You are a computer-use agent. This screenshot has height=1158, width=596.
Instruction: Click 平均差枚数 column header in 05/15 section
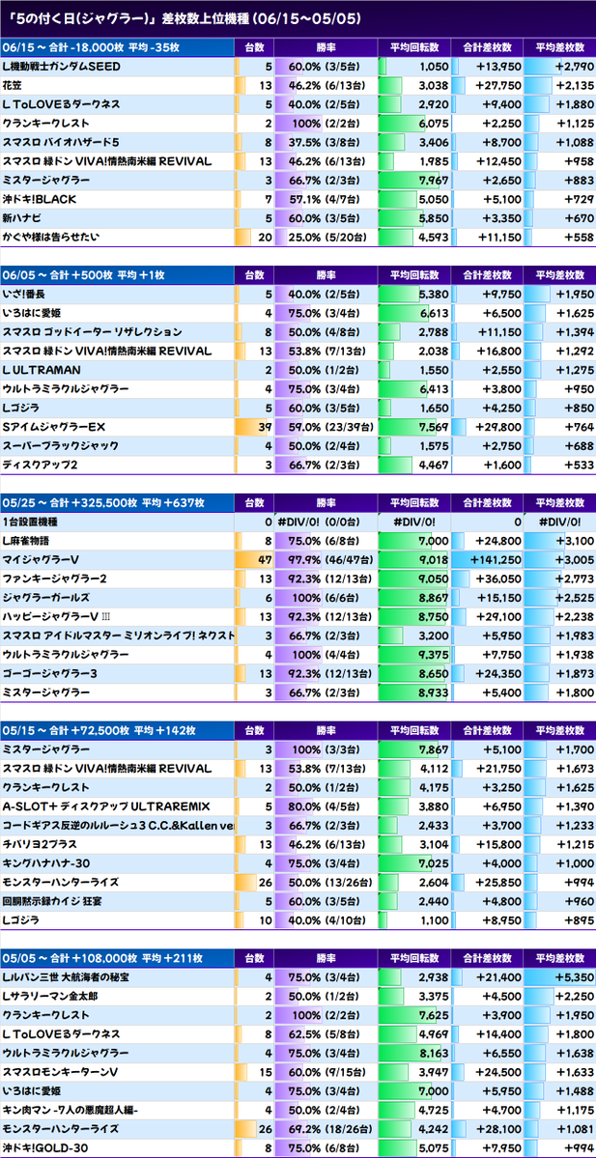tap(559, 729)
